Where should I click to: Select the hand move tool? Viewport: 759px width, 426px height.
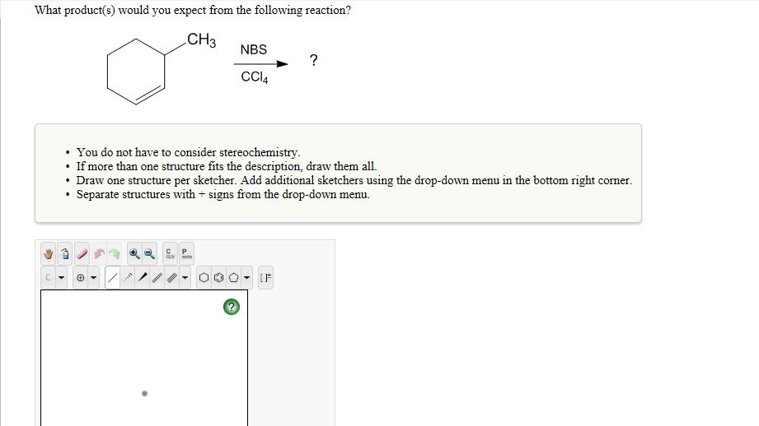coord(49,253)
